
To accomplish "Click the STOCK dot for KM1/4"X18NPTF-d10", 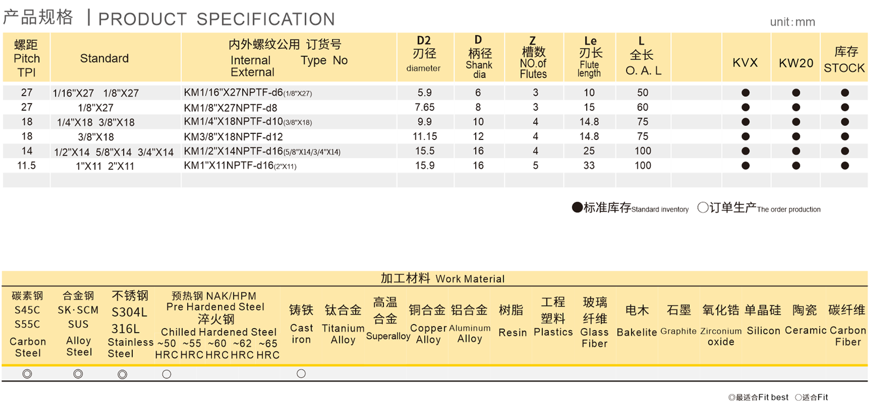I will (845, 121).
